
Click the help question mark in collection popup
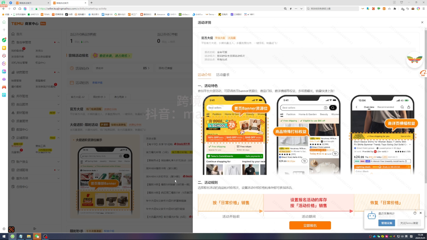point(415,213)
